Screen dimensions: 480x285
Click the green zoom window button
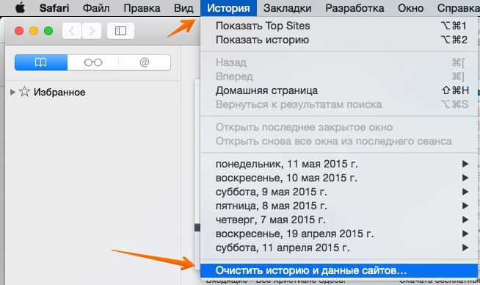[48, 31]
